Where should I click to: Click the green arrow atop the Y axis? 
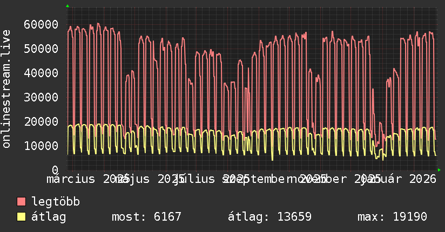67,6
